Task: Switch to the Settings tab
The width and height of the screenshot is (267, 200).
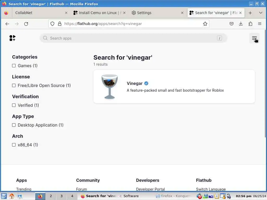Action: point(157,13)
